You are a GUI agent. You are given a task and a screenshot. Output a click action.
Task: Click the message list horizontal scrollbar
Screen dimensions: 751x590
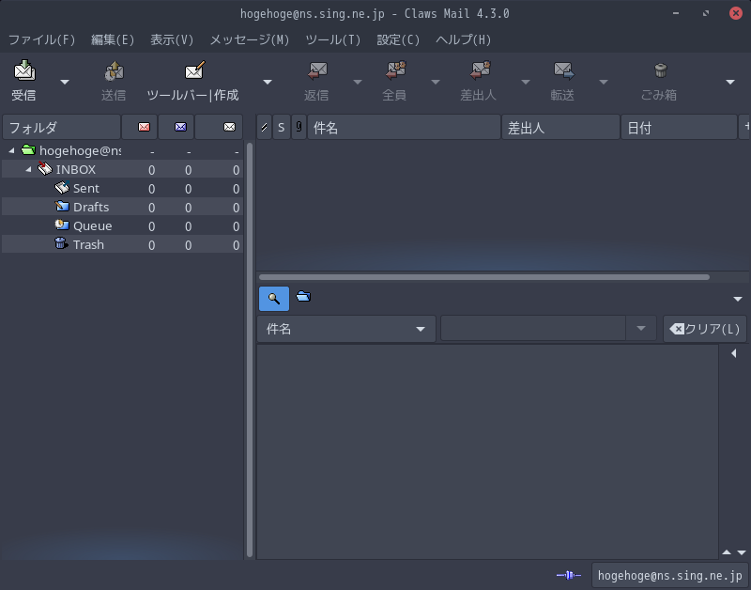484,277
